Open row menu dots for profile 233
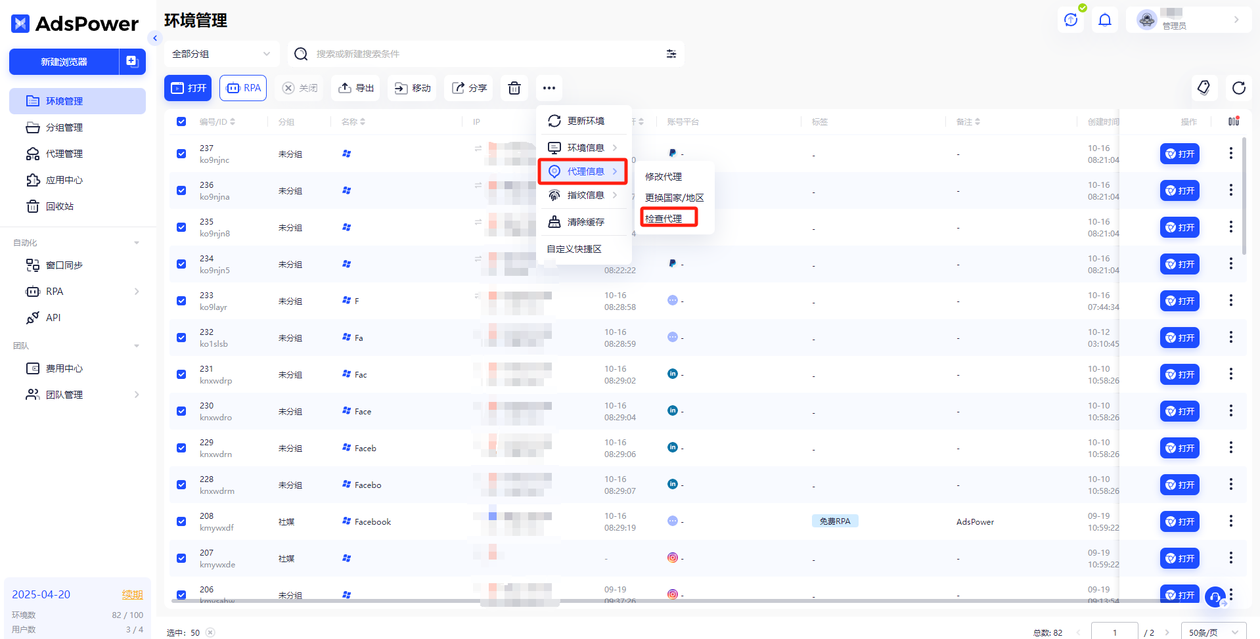1260x639 pixels. tap(1230, 300)
